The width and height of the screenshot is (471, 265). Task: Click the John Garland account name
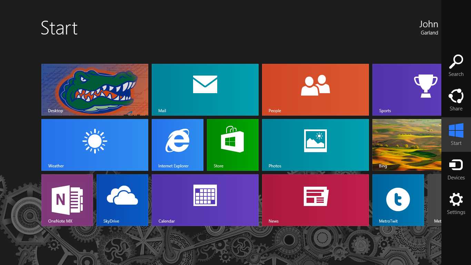429,28
